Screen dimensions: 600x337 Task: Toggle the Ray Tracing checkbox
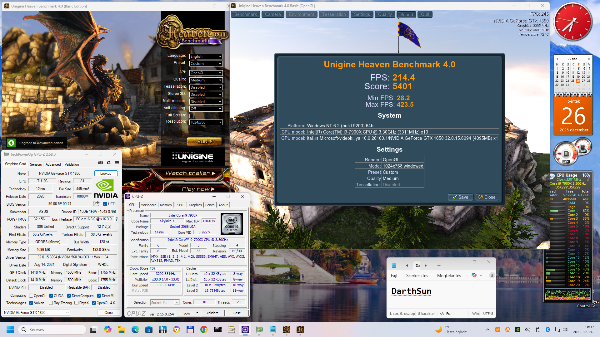point(51,303)
